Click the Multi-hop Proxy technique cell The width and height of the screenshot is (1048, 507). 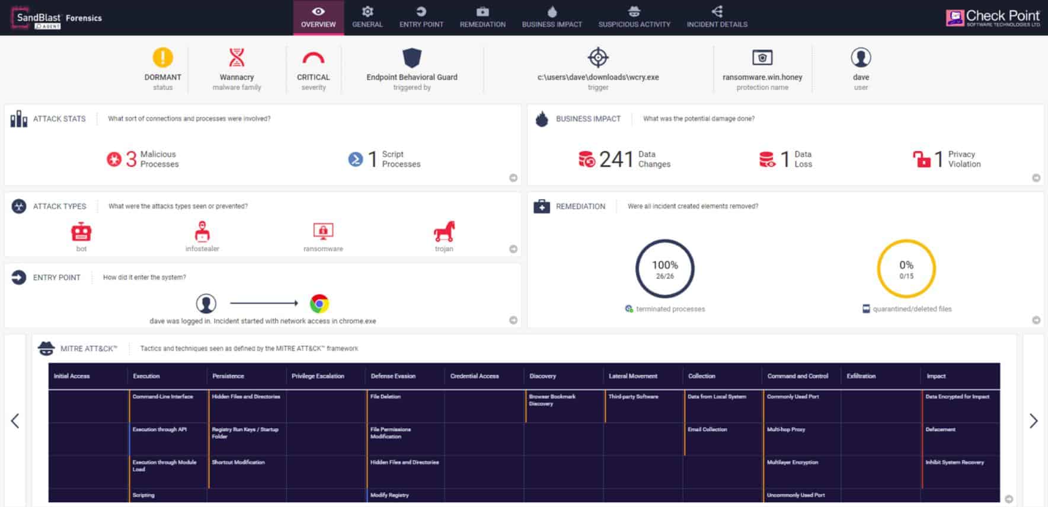803,439
